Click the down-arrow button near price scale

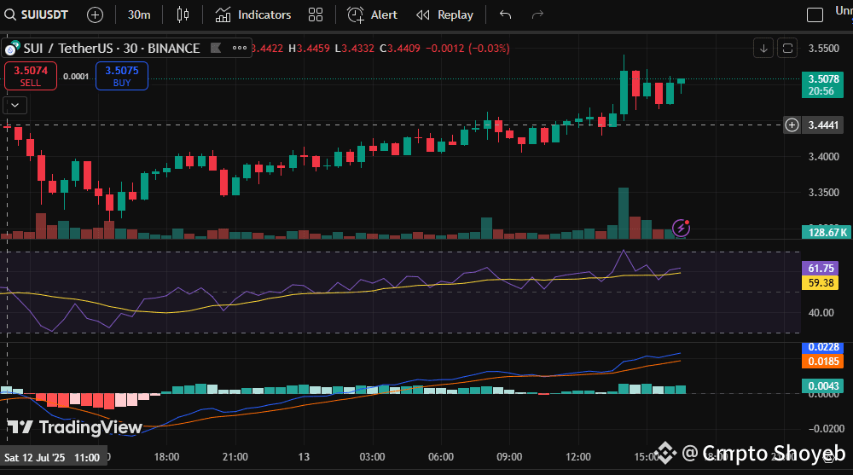click(763, 48)
